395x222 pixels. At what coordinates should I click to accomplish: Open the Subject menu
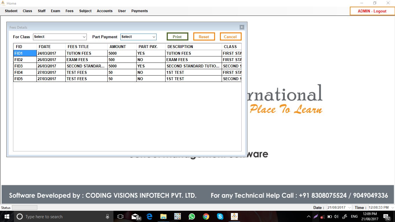(85, 11)
